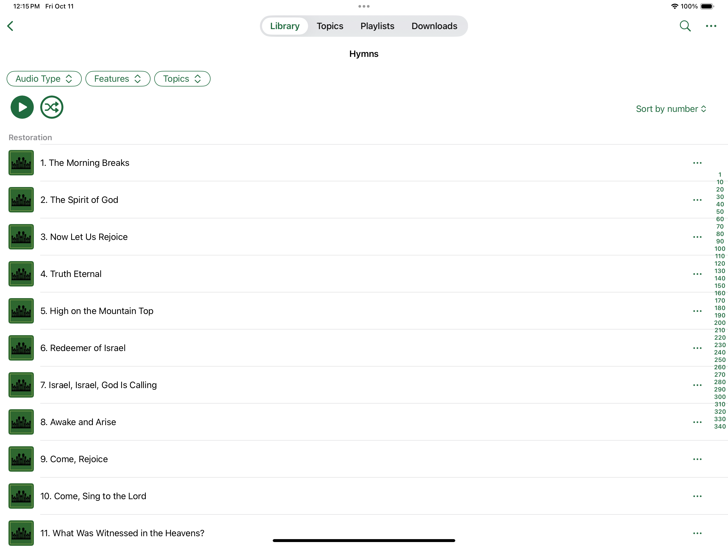
Task: Change sorting via Sort by number
Action: pos(671,109)
